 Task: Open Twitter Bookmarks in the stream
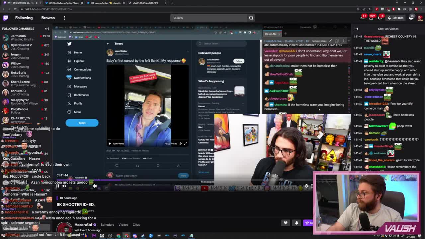pos(78,95)
